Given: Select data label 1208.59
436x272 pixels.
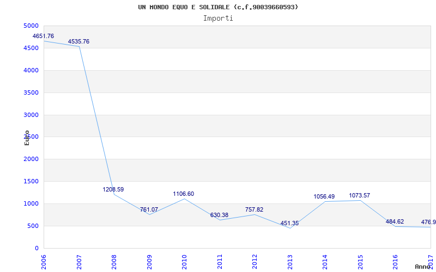Looking at the screenshot, I should pyautogui.click(x=113, y=189).
